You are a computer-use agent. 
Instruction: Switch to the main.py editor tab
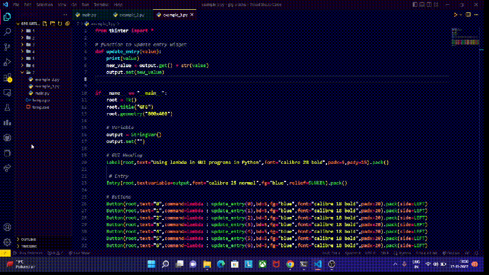click(x=89, y=15)
